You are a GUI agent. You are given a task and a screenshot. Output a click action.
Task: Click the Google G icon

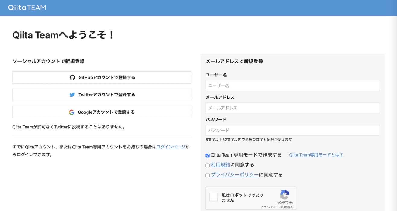71,112
